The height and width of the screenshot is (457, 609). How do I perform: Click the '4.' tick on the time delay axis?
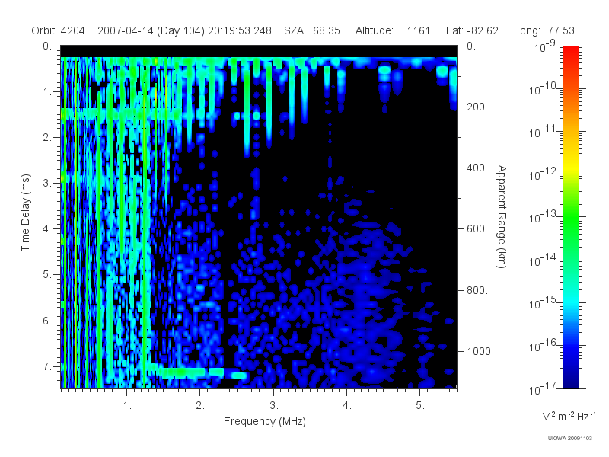click(47, 228)
